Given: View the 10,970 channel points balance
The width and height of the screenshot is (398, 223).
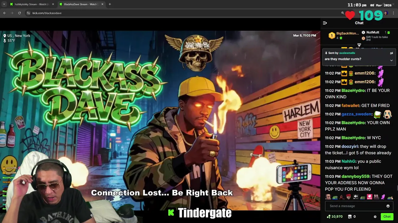Looking at the screenshot, I should point(335,216).
